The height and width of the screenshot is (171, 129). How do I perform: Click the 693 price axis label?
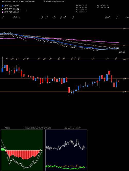pyautogui.click(x=124, y=29)
